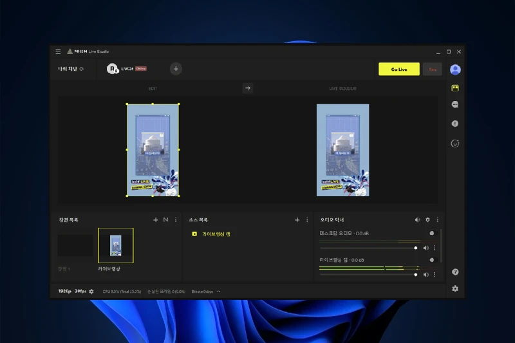Open the alerts icon in right sidebar
This screenshot has height=343, width=515.
[x=455, y=124]
